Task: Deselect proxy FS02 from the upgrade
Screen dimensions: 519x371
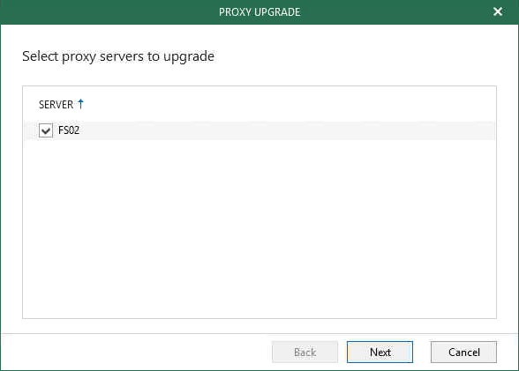Action: 46,130
